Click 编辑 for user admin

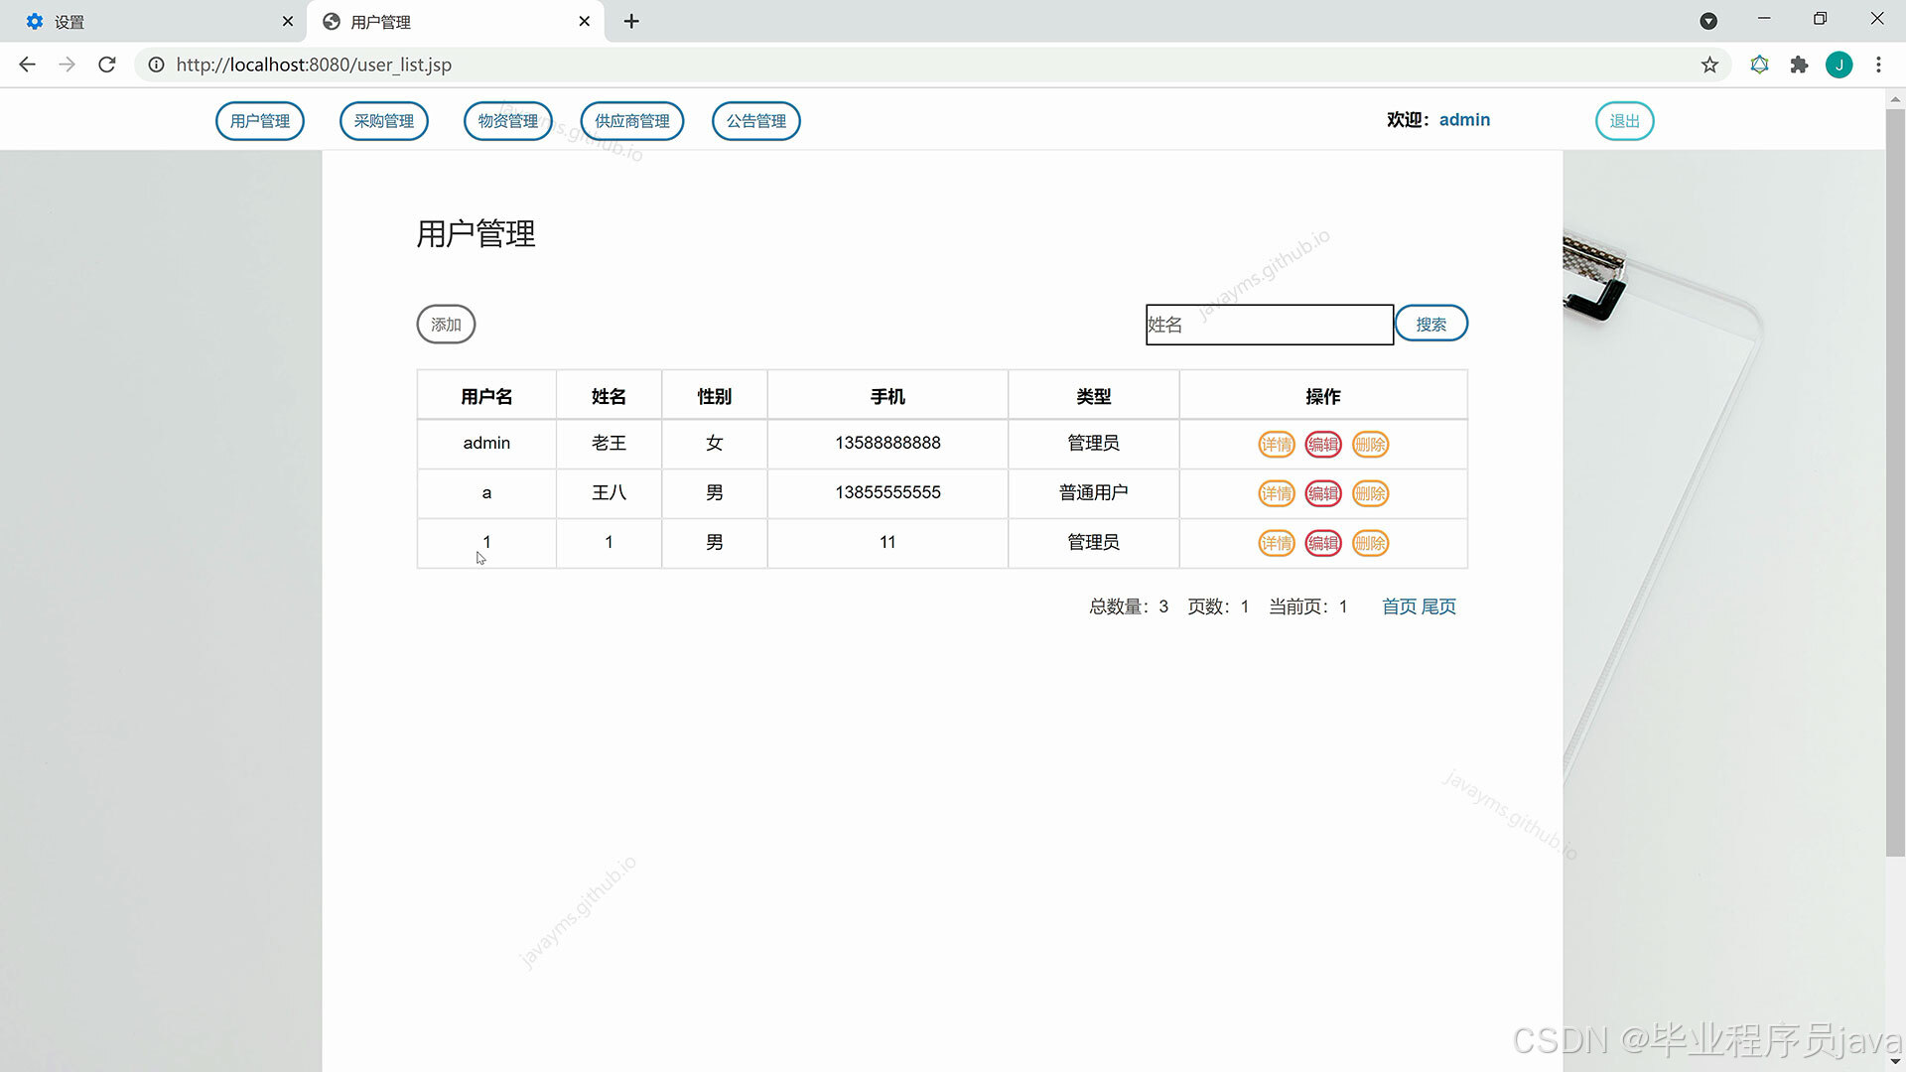coord(1323,444)
